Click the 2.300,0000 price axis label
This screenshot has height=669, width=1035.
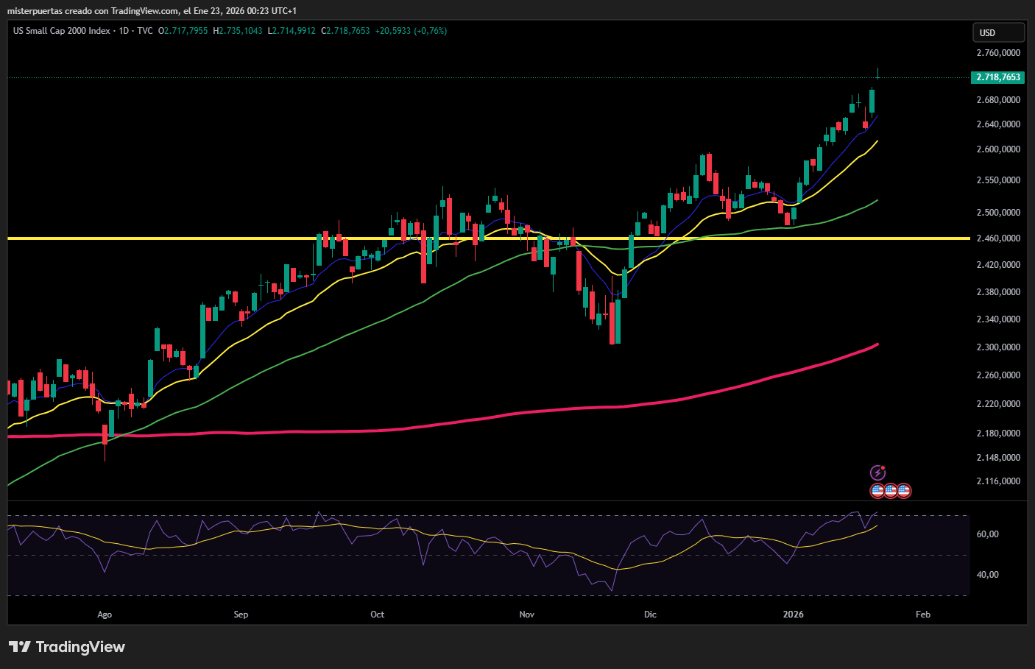click(x=998, y=347)
